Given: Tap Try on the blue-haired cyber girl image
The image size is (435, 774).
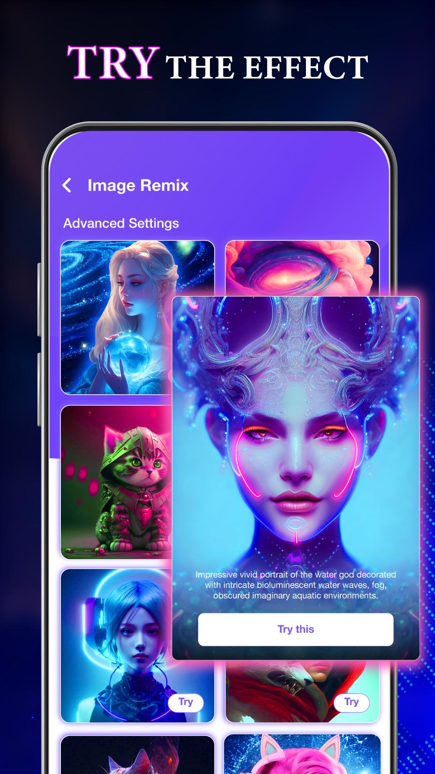Looking at the screenshot, I should (x=186, y=702).
